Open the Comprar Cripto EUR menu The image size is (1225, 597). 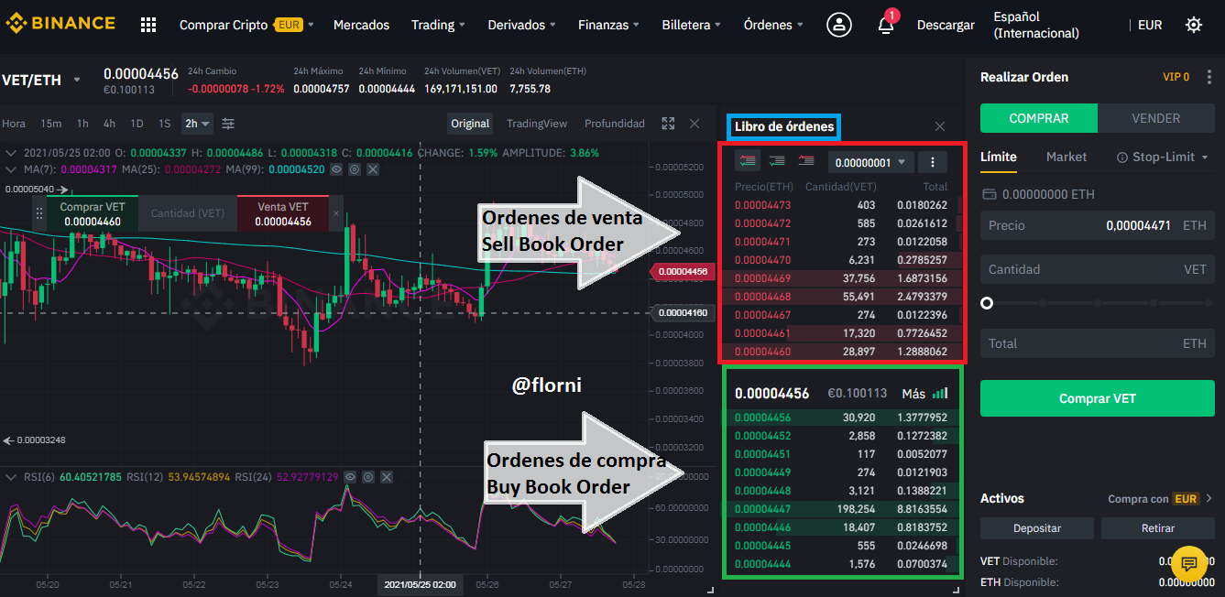(246, 25)
